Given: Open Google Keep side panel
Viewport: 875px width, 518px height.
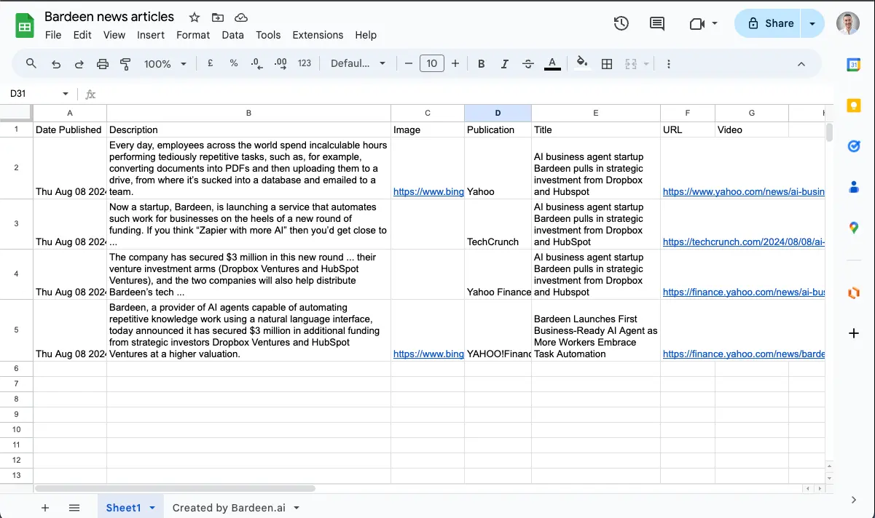Looking at the screenshot, I should click(x=854, y=105).
